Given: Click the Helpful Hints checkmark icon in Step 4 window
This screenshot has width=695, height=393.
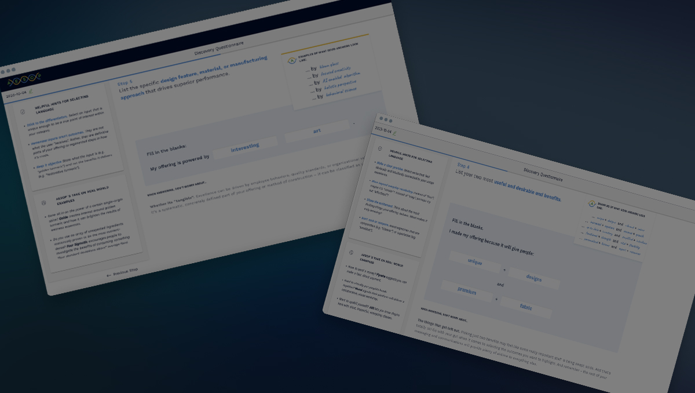Looking at the screenshot, I should (381, 149).
